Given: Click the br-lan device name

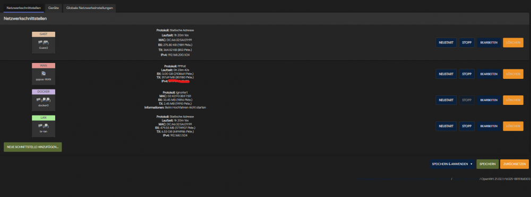Looking at the screenshot, I should 44,131.
